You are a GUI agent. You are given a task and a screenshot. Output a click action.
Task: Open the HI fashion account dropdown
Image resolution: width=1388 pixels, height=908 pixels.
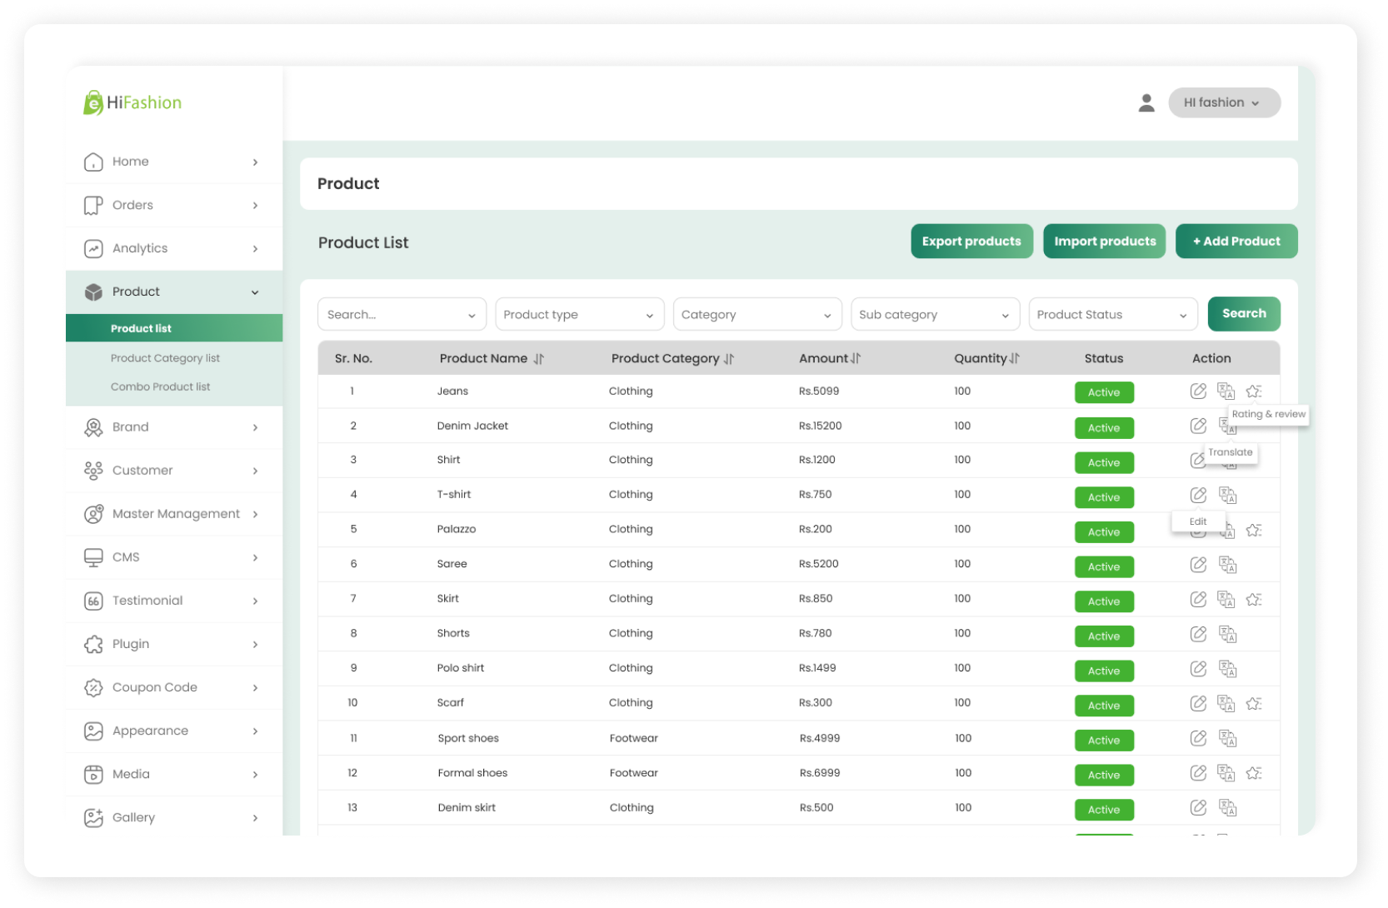coord(1224,102)
